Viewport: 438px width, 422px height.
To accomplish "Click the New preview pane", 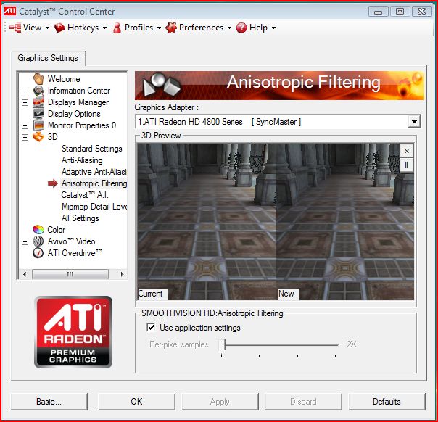I will tap(345, 222).
